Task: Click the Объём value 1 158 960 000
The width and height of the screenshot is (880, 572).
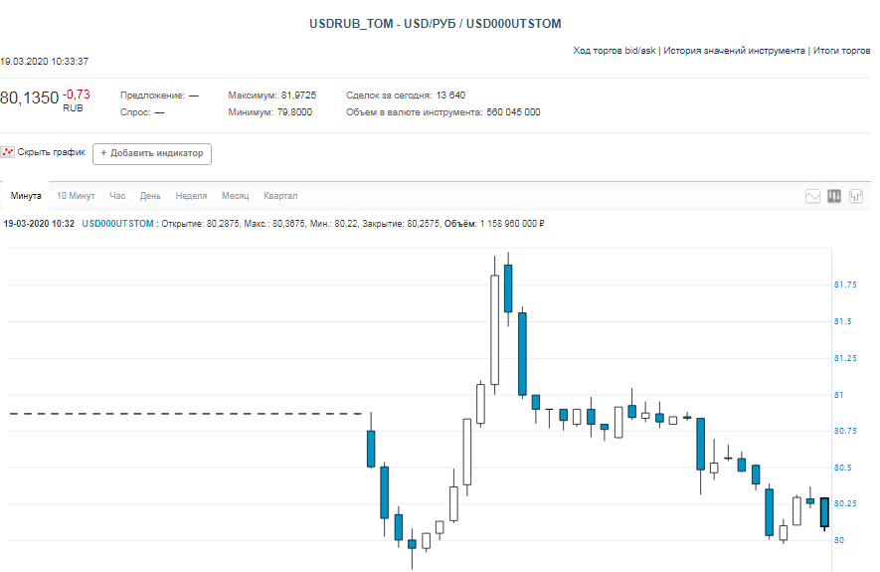Action: click(512, 224)
